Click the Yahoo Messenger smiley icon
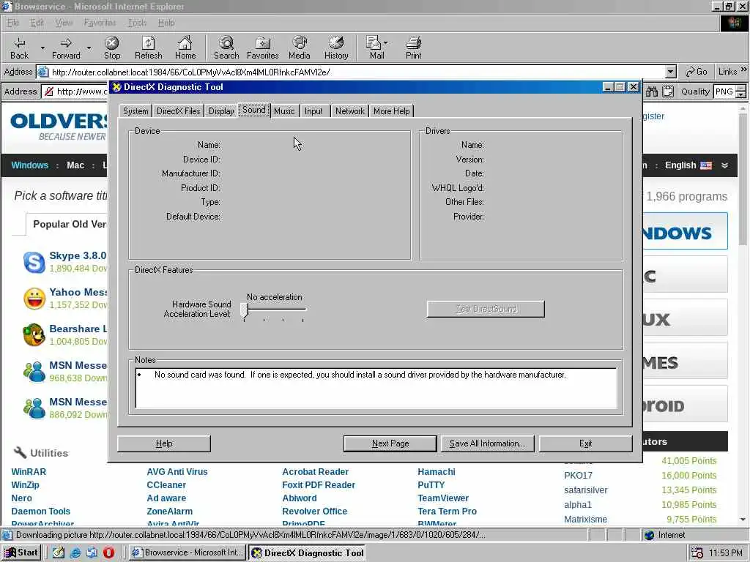 coord(34,299)
